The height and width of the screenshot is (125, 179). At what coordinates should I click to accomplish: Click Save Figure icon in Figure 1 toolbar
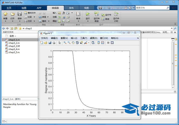point(50,43)
